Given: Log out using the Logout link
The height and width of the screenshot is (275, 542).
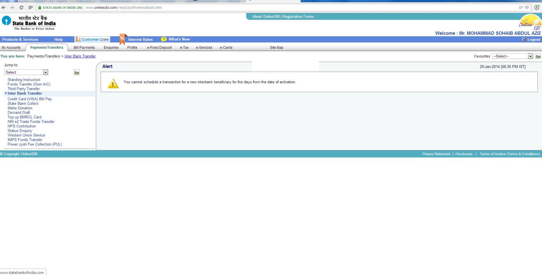Looking at the screenshot, I should coord(534,40).
